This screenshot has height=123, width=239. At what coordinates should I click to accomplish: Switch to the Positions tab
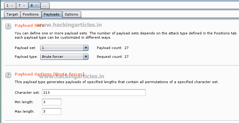coord(31,14)
